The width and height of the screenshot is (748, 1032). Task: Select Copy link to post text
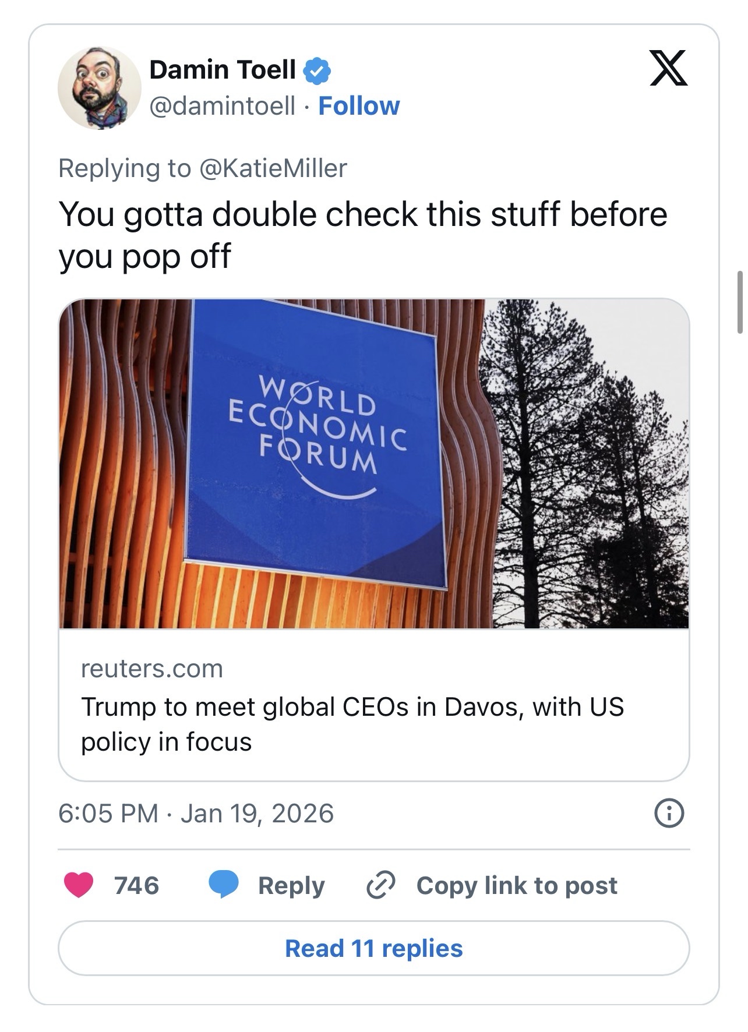(517, 885)
